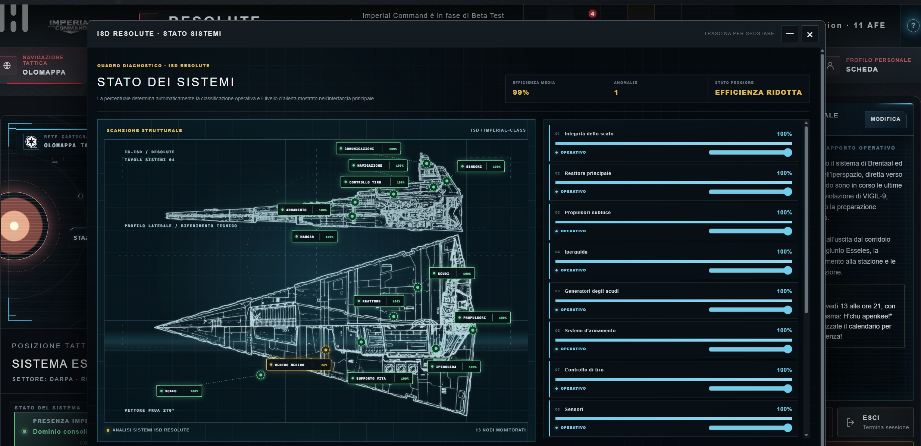Adjust the Sensori slider in the systems list
This screenshot has height=446, width=921.
coord(750,428)
